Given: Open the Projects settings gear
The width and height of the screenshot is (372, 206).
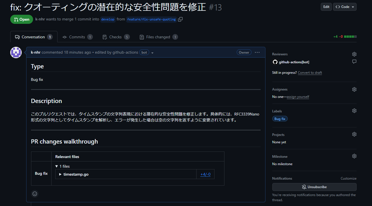Looking at the screenshot, I should point(354,134).
